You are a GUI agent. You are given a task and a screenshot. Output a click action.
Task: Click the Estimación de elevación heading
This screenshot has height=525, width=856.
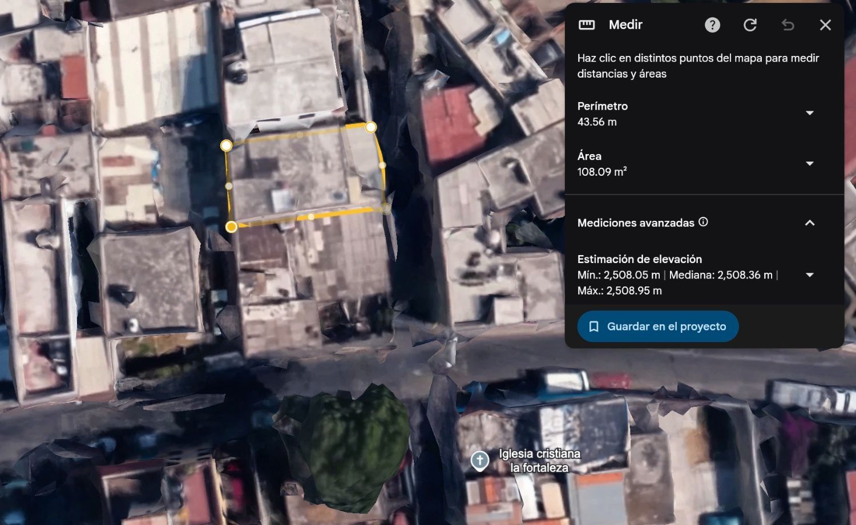click(640, 259)
